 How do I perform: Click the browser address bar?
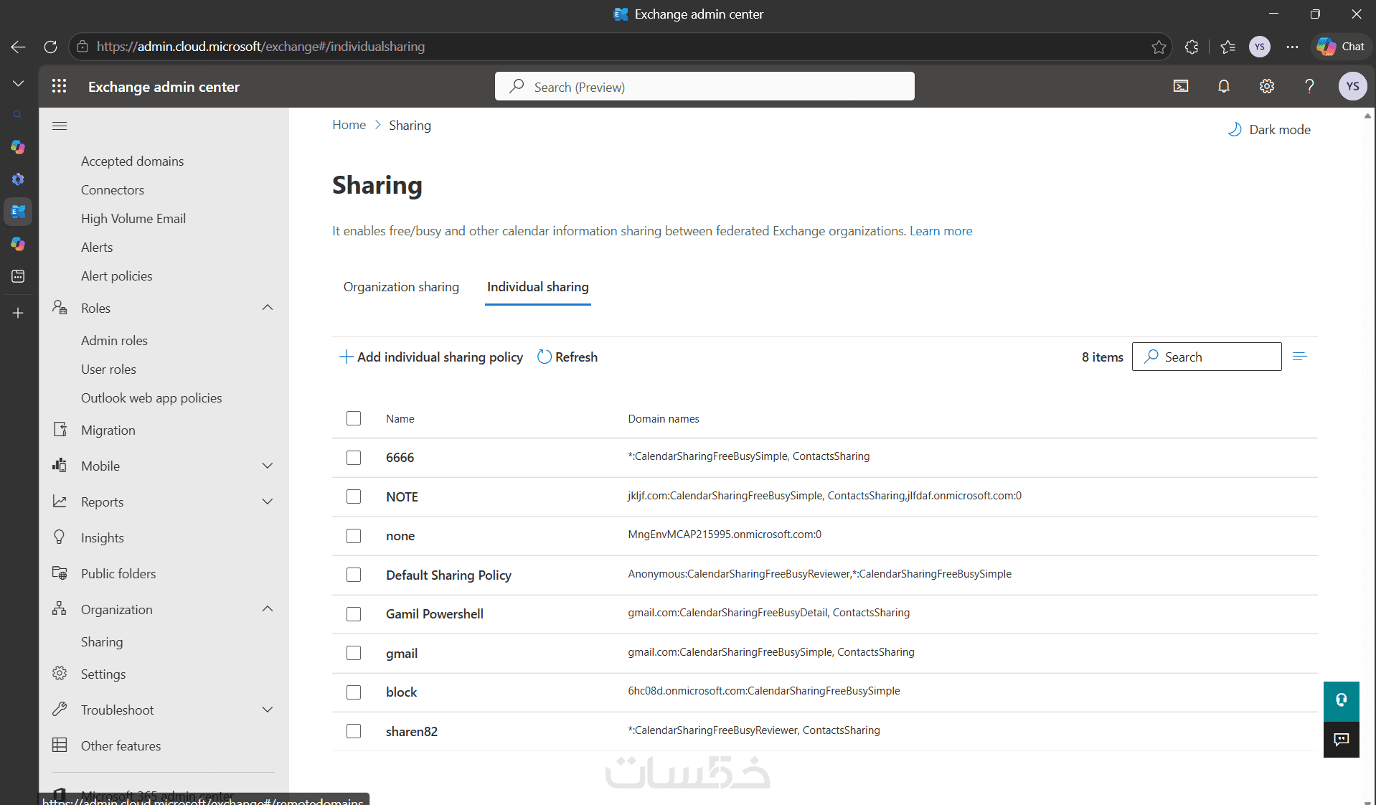tap(620, 47)
